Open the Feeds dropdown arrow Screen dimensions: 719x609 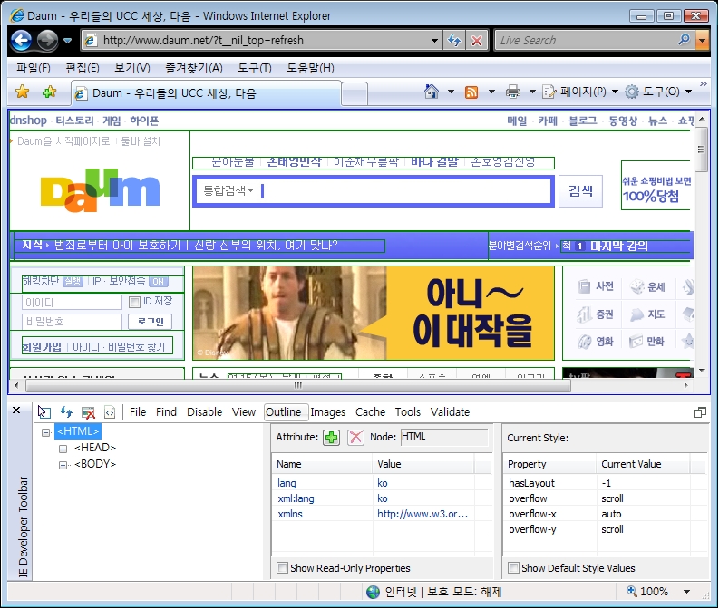click(491, 92)
